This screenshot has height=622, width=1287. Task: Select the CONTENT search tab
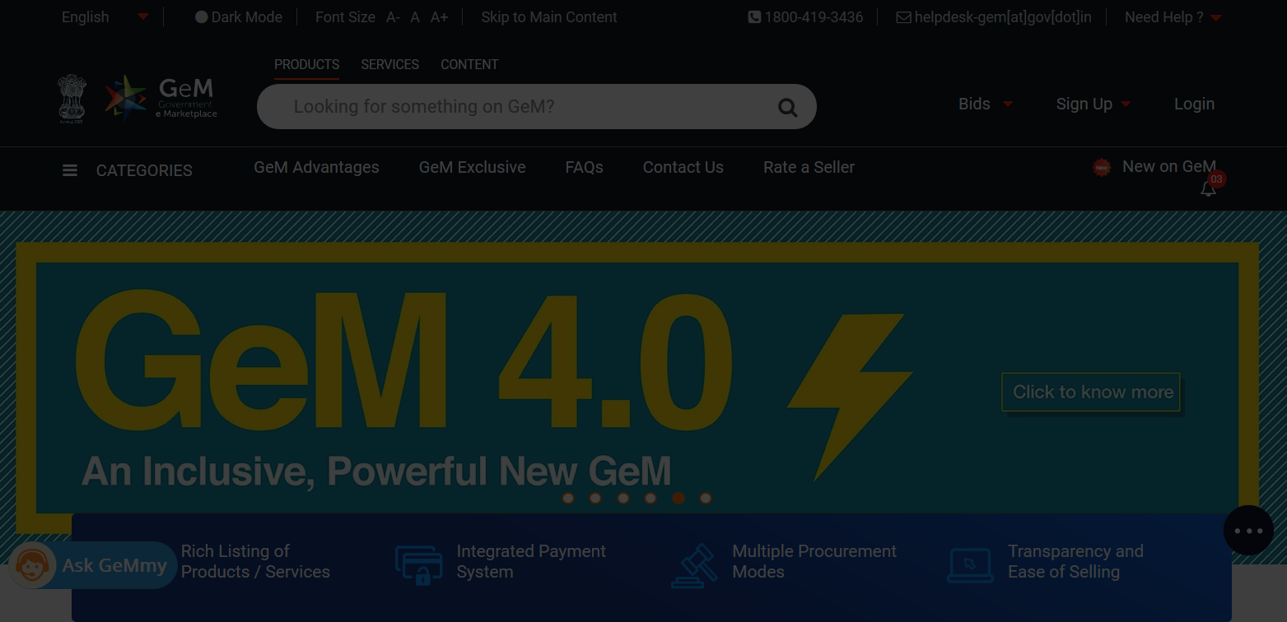[x=469, y=64]
